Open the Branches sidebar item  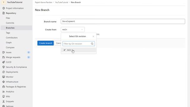tap(16, 28)
